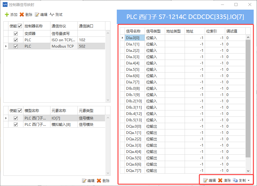Select the DIa.3[3] signal name cell
This screenshot has width=257, height=186.
pos(135,57)
